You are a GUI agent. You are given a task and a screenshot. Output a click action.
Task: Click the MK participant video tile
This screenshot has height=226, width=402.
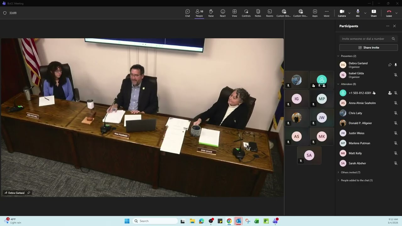(x=322, y=137)
